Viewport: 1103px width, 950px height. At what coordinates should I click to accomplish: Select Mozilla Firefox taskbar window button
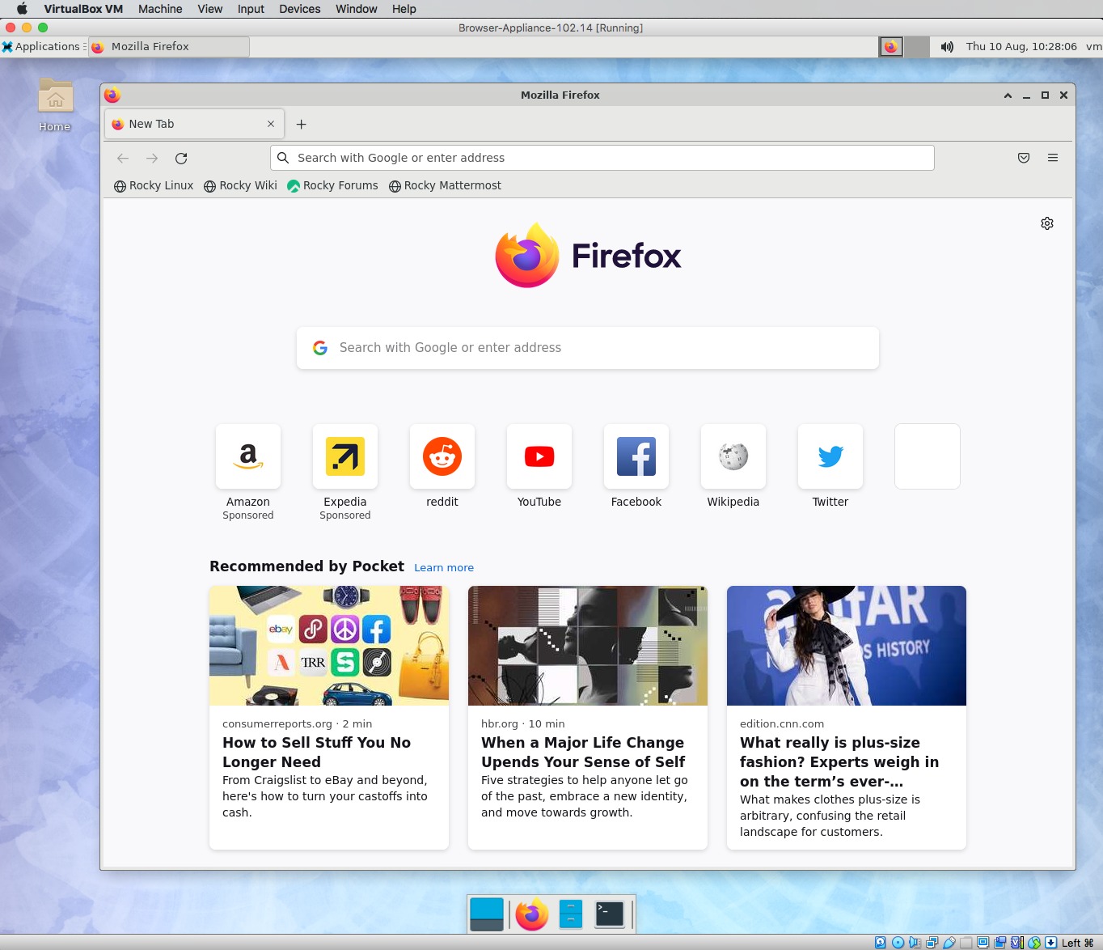point(169,47)
